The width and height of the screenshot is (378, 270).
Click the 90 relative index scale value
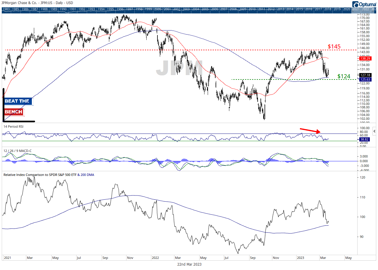click(x=361, y=237)
